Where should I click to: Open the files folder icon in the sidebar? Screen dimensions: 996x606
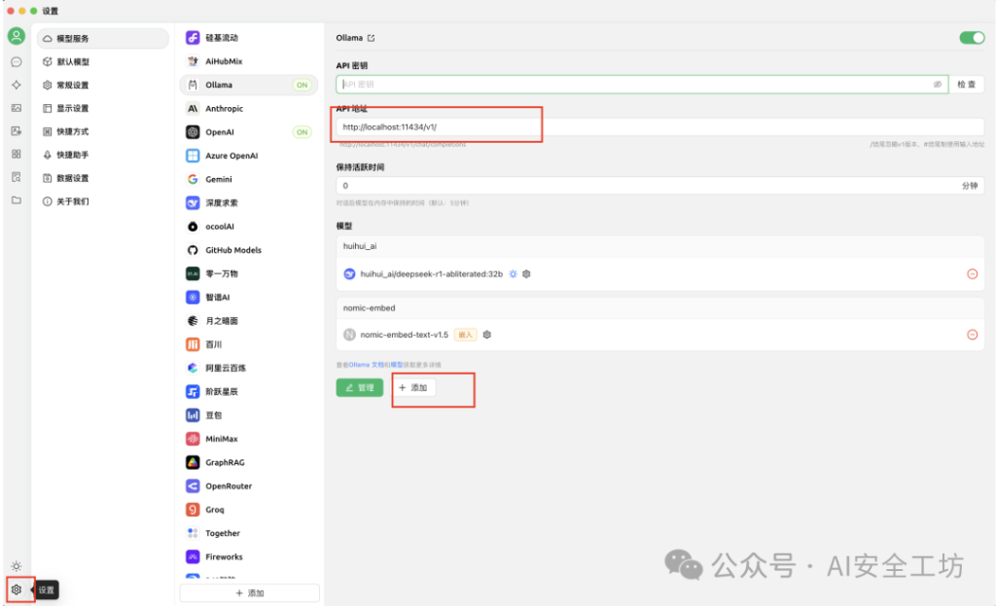(x=16, y=201)
